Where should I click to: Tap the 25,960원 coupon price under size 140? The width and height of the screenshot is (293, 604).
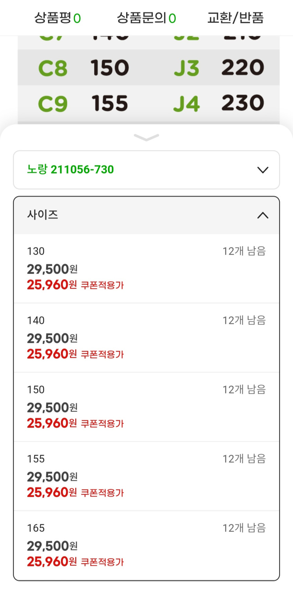point(52,354)
